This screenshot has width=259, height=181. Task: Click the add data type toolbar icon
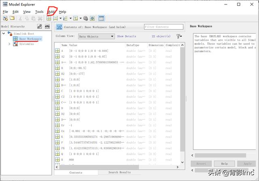[x=76, y=18]
